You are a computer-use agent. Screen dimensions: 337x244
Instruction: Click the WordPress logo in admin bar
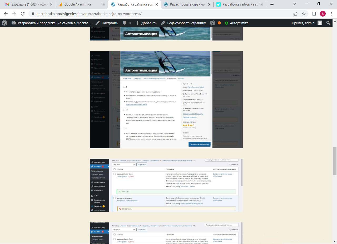click(4, 23)
